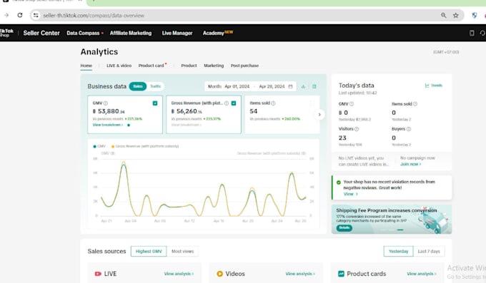
Task: Open the Month date range picker
Action: point(250,86)
